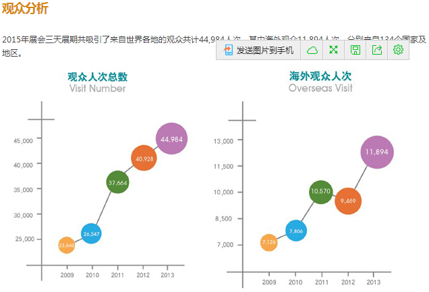Viewport: 429px width, 292px height.
Task: Click the light orange 7,126 bubble
Action: click(268, 242)
